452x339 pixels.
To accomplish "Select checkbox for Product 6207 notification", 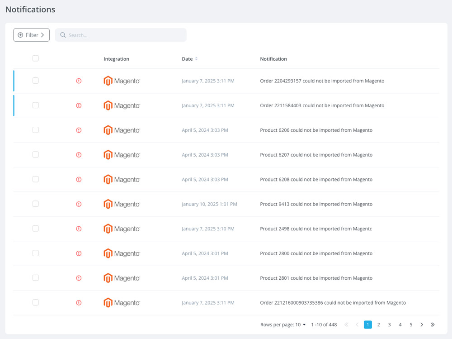I will (x=35, y=154).
